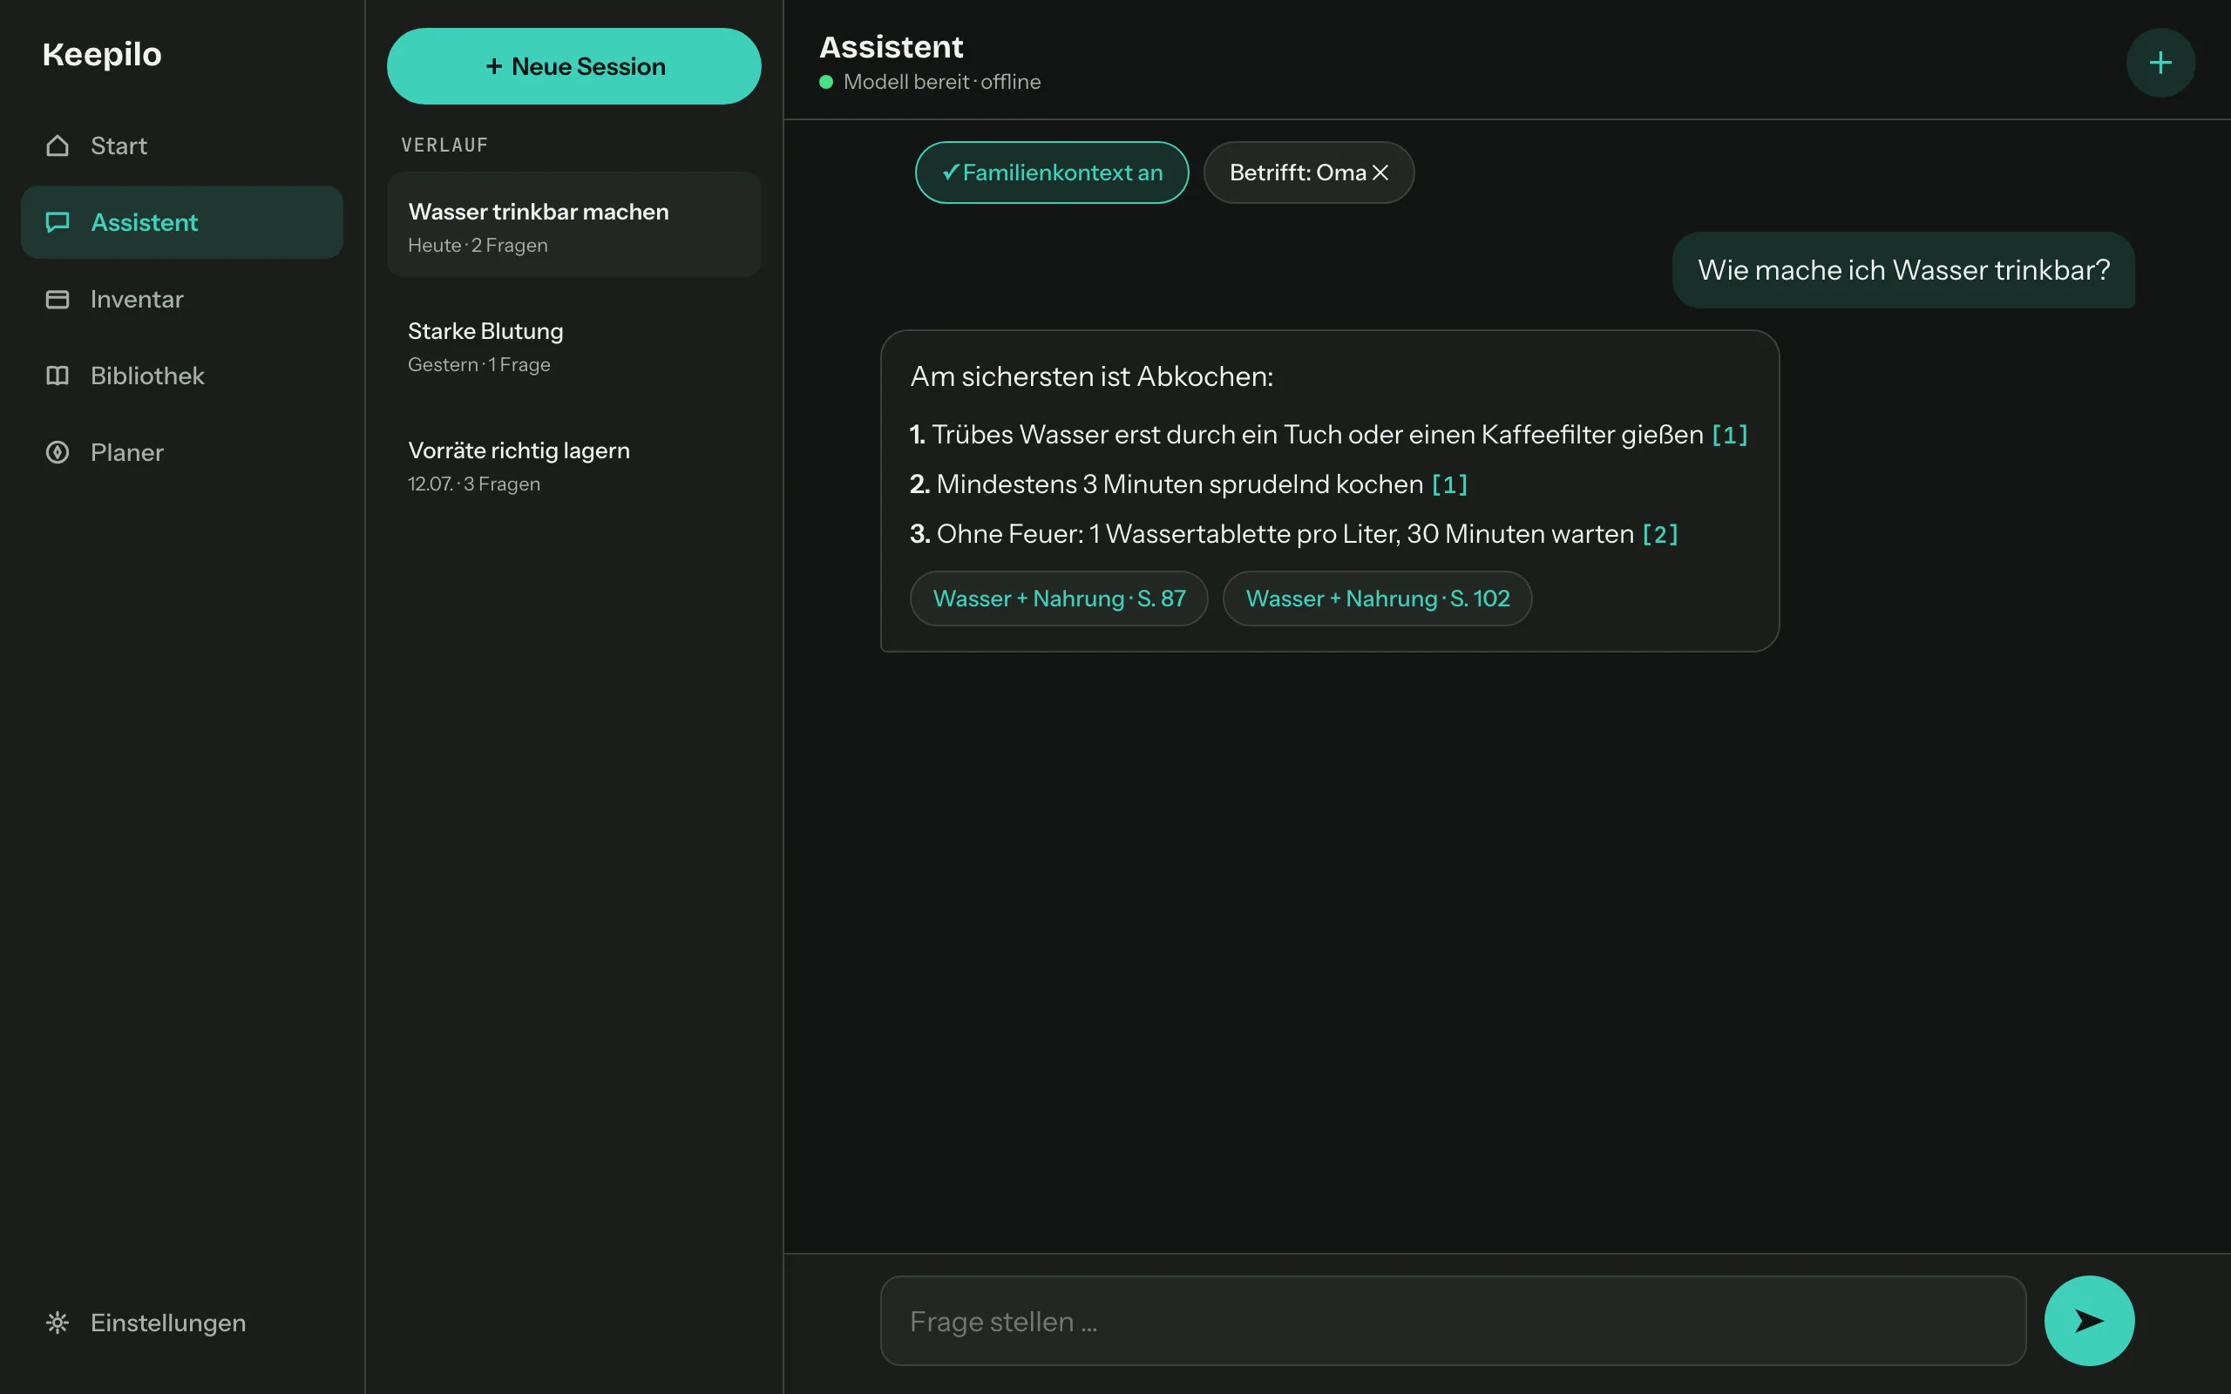Click '12.07. · 3 Fragen' subtitle
Screen dimensions: 2231x1394
click(x=474, y=484)
